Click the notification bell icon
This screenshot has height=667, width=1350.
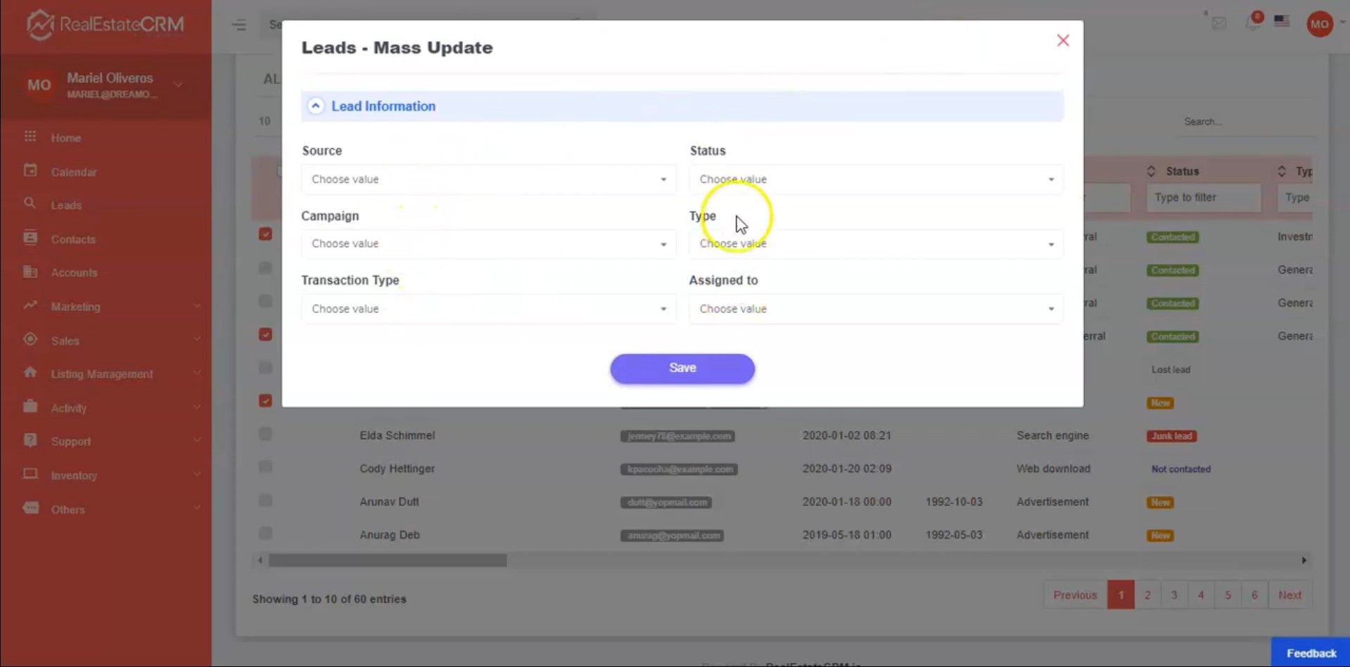pos(1252,23)
